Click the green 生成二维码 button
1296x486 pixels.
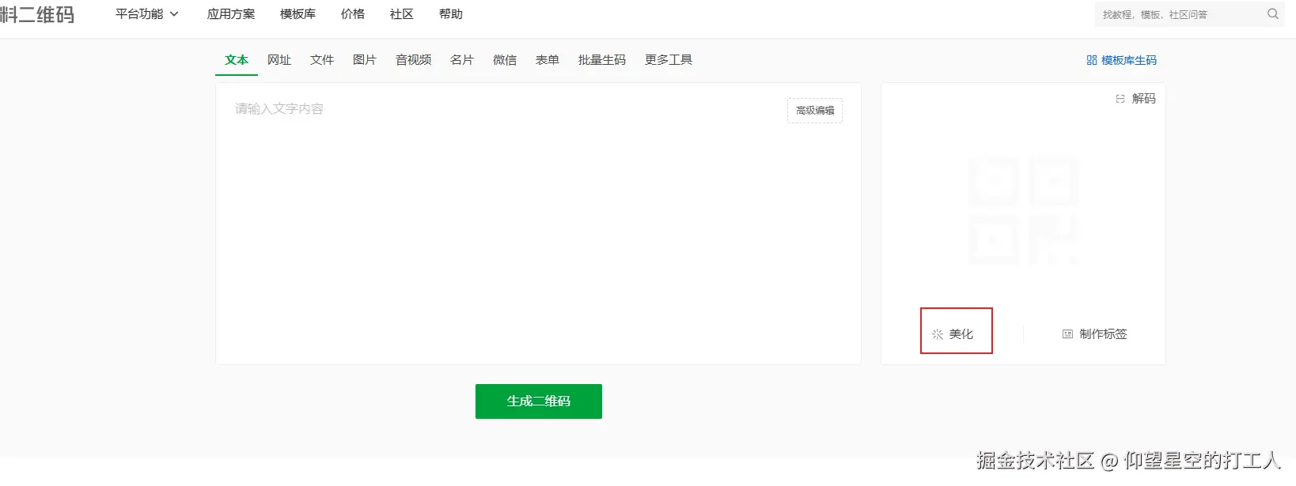539,401
